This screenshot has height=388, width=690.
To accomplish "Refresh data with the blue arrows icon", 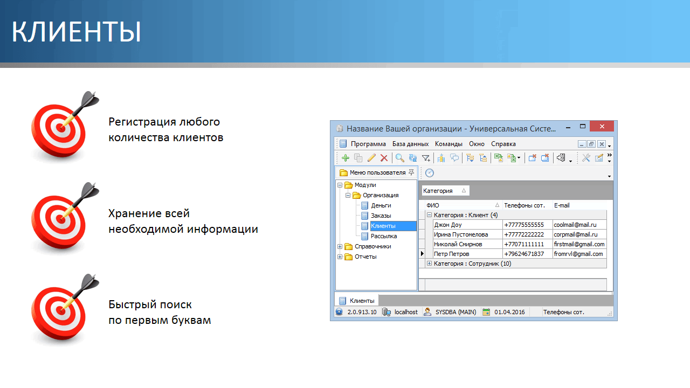I will 413,158.
